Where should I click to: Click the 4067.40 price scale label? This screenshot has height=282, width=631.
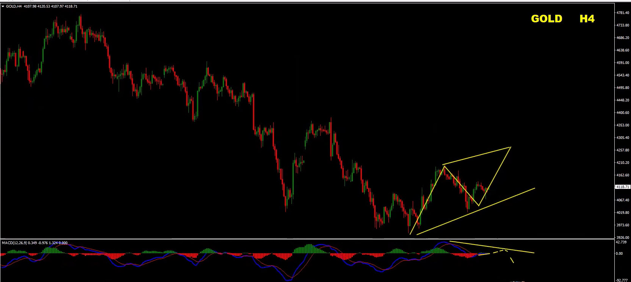tap(623, 200)
